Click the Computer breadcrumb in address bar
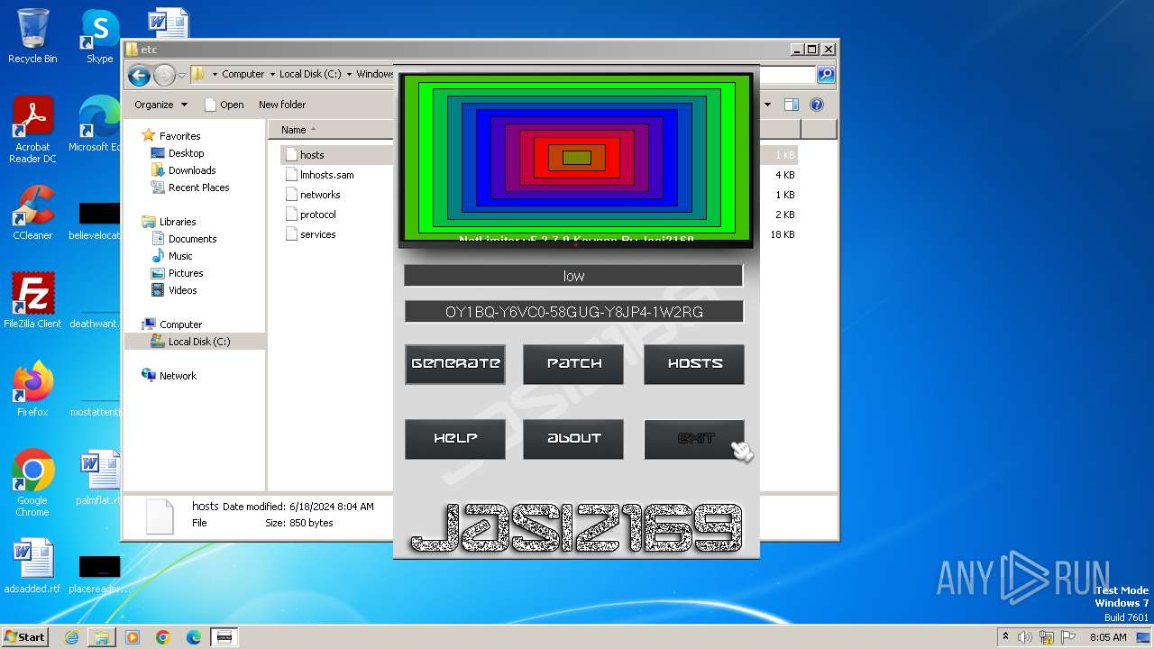The image size is (1154, 649). pyautogui.click(x=243, y=75)
